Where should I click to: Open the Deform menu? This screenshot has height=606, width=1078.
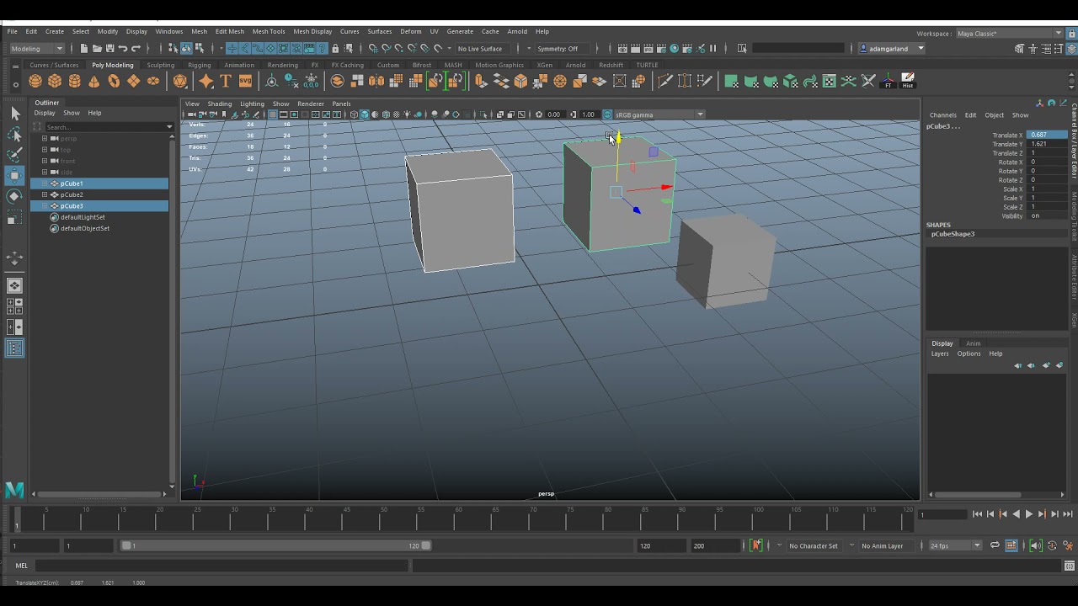pyautogui.click(x=411, y=32)
